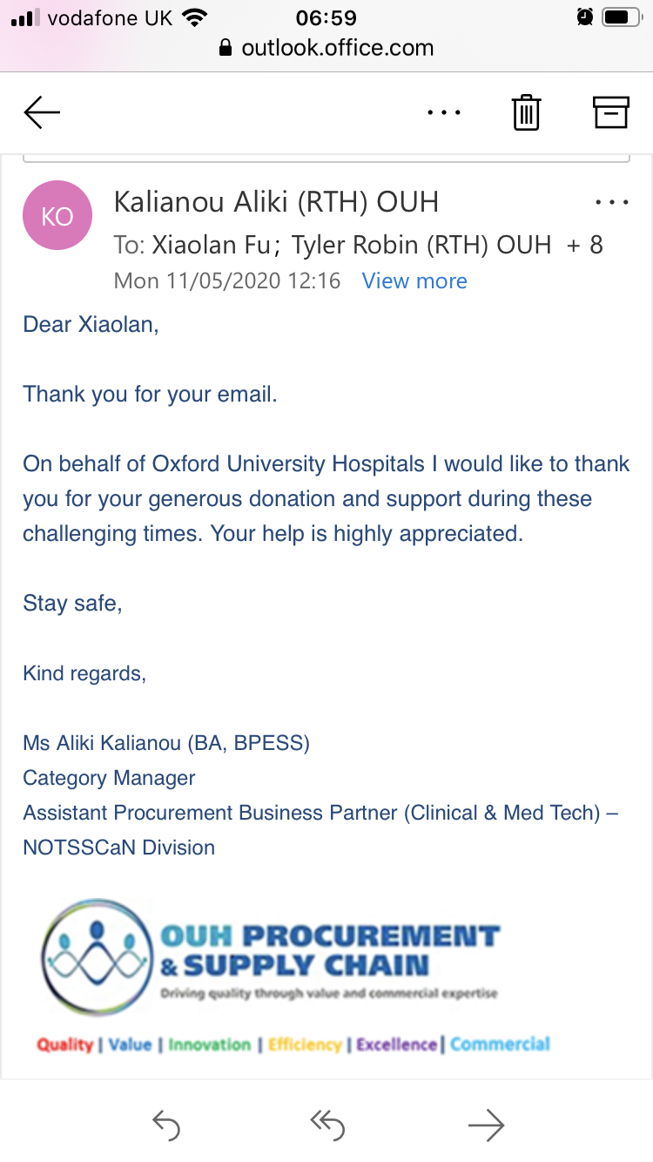Screen dimensions: 653x1162
Task: Tap the Wi-Fi status icon
Action: coord(197,17)
